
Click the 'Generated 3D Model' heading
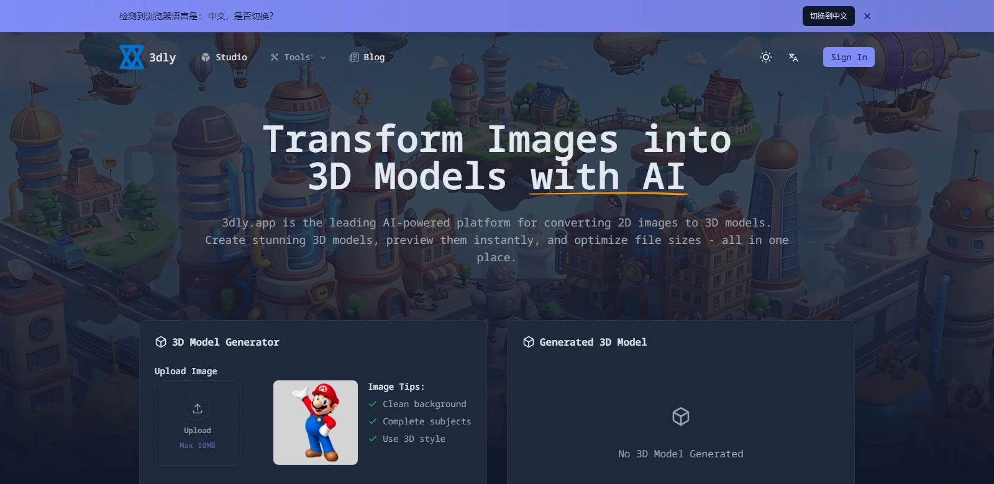[x=593, y=342]
